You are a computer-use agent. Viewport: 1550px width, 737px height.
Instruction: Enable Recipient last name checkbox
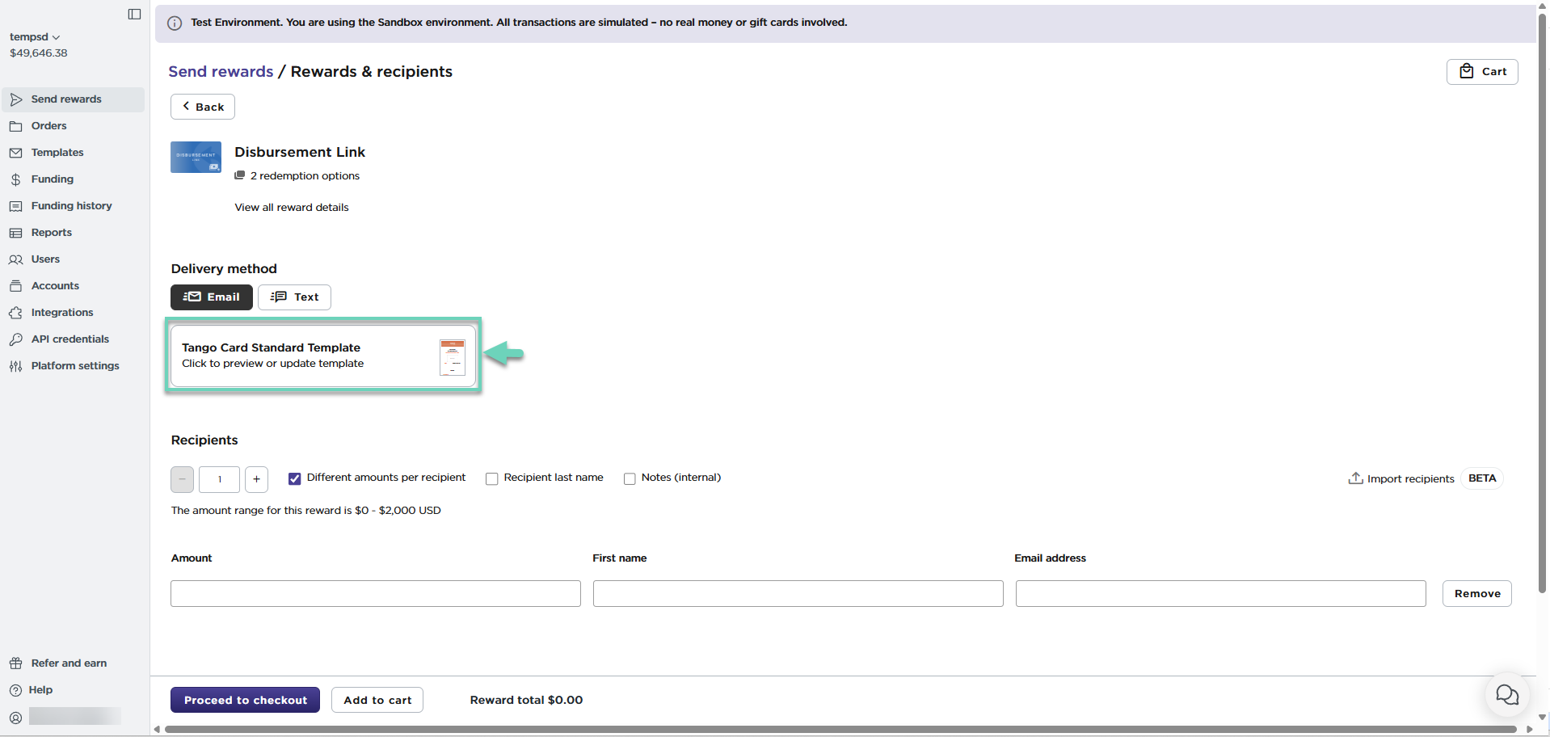tap(491, 479)
